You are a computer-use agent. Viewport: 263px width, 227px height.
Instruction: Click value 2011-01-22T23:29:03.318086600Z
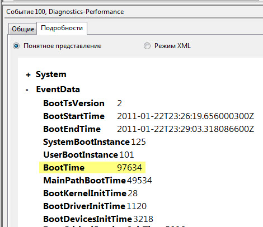[185, 129]
